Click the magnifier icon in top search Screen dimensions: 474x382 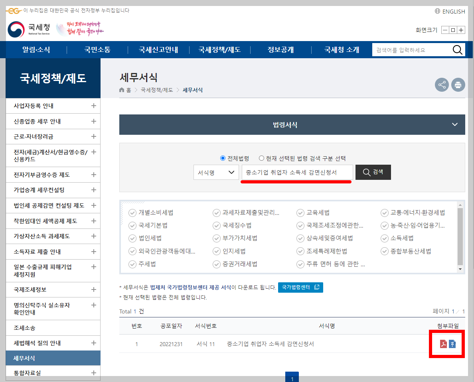[x=457, y=50]
